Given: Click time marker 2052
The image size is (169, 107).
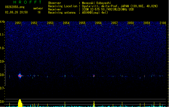Looking at the screenshot, I should pyautogui.click(x=34, y=23).
